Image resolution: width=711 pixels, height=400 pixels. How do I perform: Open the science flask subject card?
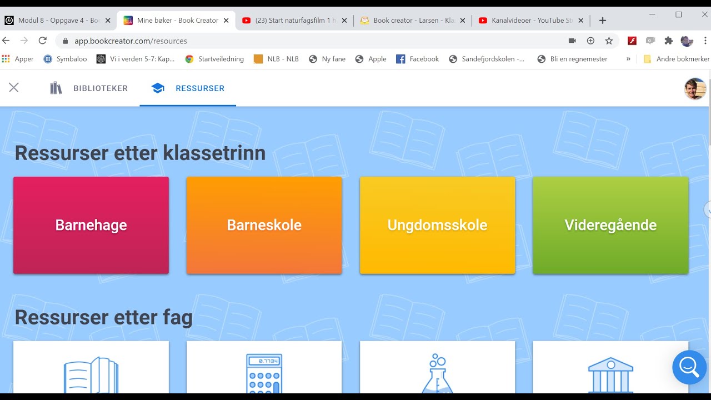(x=438, y=367)
